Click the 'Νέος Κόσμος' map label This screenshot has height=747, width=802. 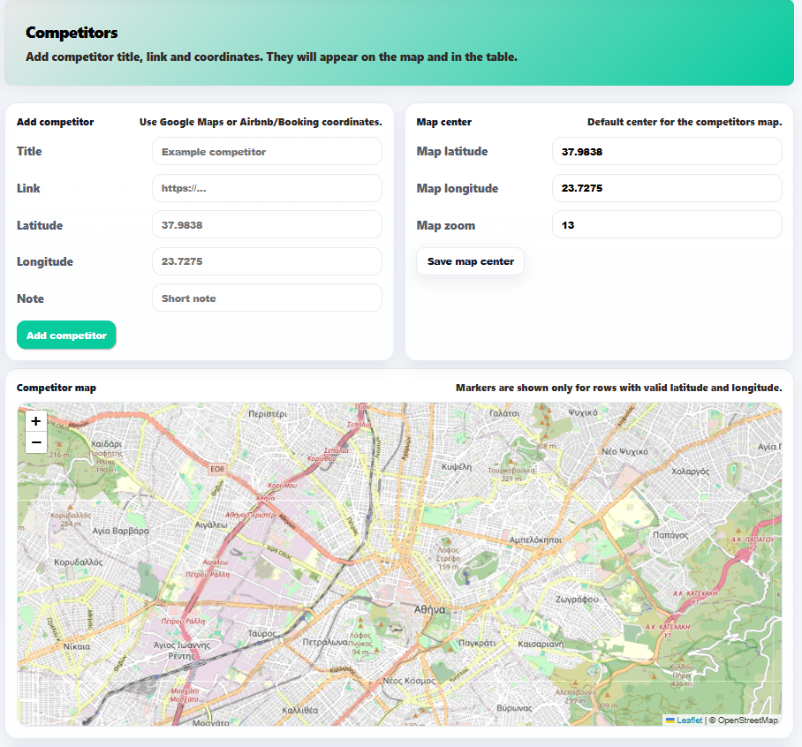pos(409,681)
